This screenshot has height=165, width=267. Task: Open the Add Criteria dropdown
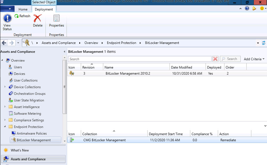(254, 59)
